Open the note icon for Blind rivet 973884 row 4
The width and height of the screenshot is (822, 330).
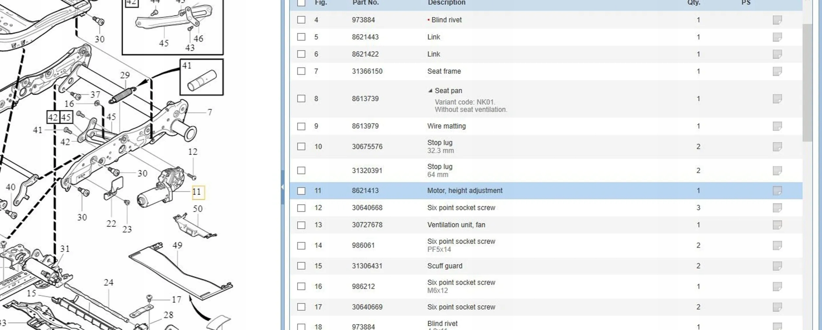[x=777, y=20]
